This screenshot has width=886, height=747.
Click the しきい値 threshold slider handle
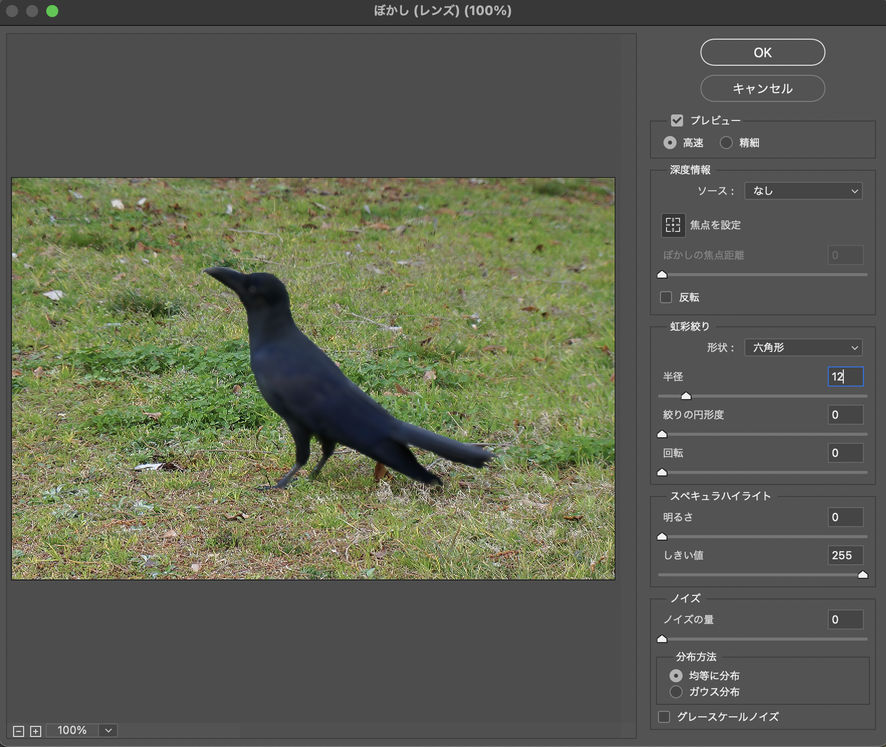[863, 575]
